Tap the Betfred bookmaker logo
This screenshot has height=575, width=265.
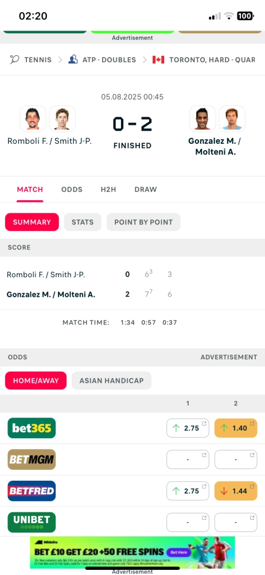click(32, 490)
